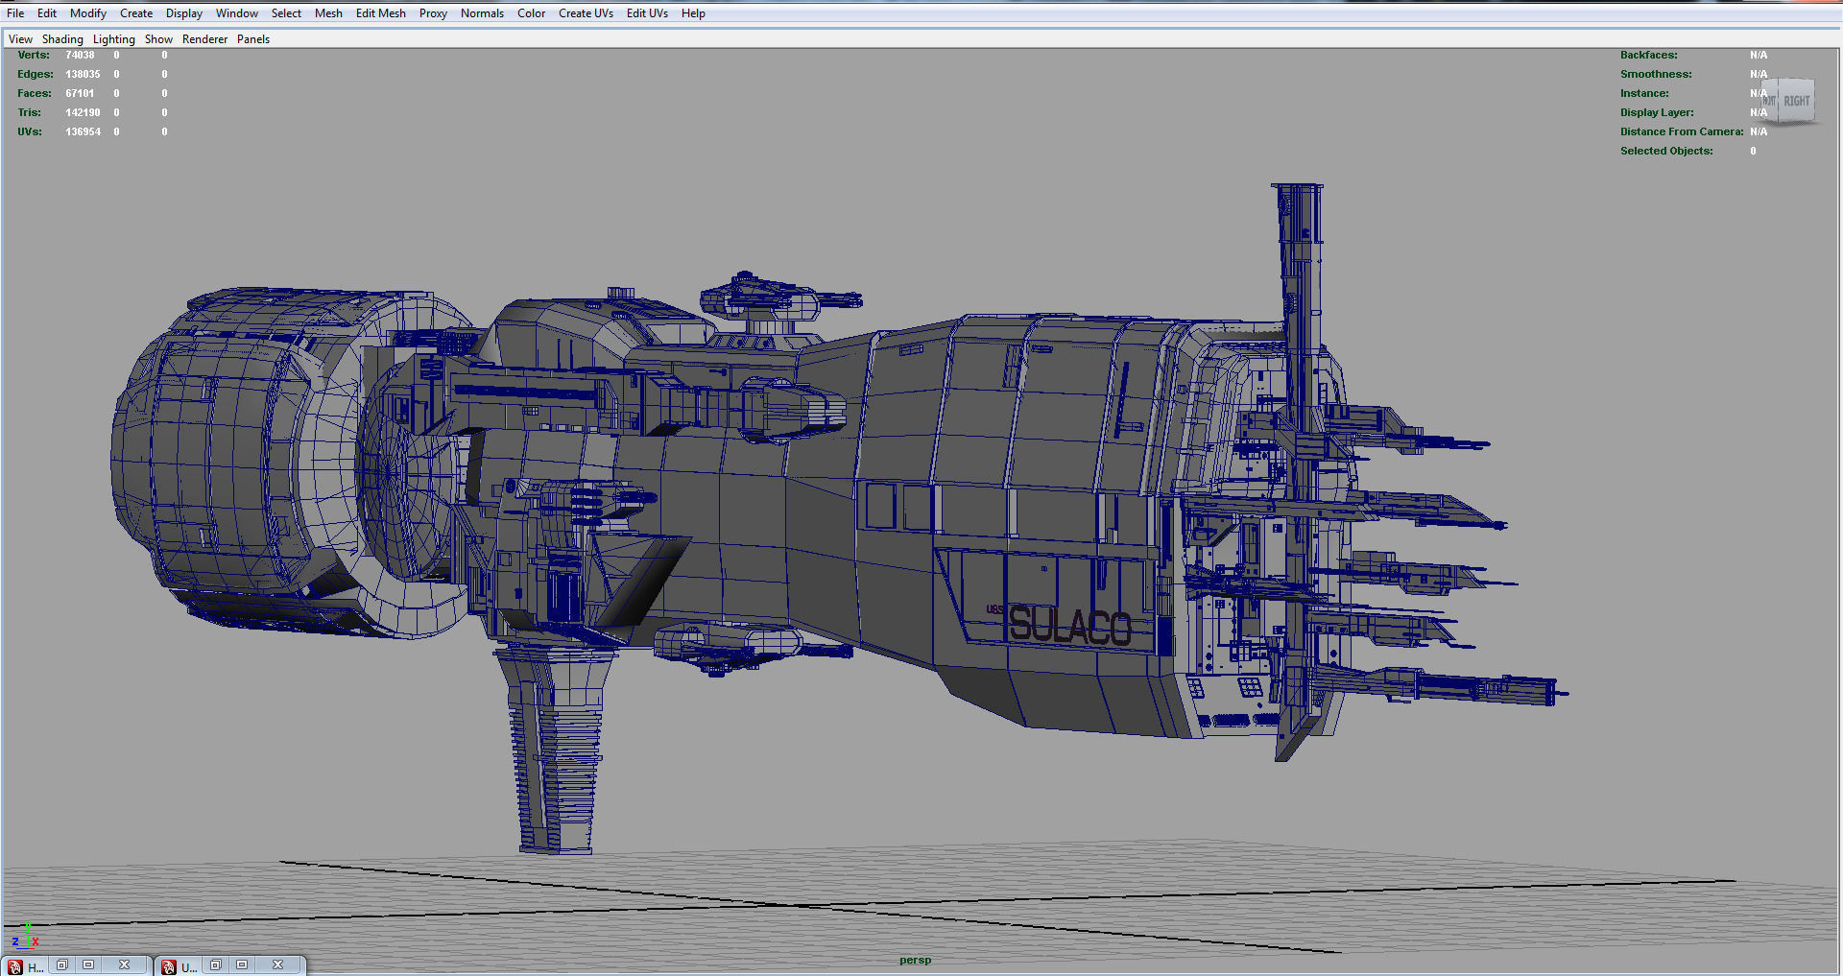This screenshot has width=1843, height=976.
Task: Maximize the minimized U... window
Action: click(x=242, y=964)
